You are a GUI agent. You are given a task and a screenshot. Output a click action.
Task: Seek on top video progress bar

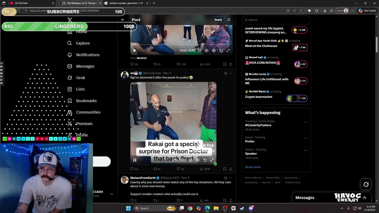pyautogui.click(x=181, y=45)
